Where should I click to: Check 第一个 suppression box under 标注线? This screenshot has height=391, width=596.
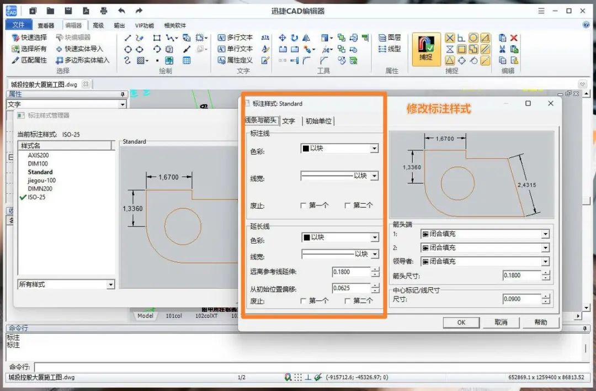pos(304,205)
